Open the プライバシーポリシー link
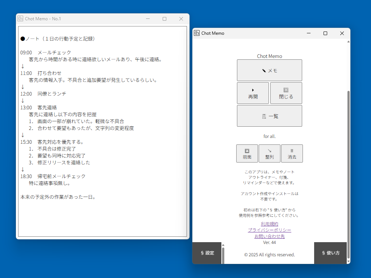The height and width of the screenshot is (278, 371). click(269, 230)
